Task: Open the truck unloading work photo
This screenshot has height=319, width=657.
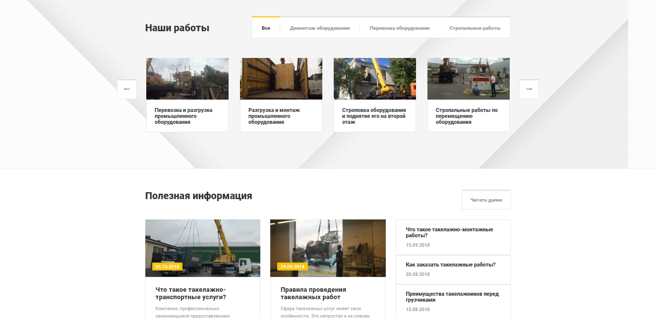Action: pos(187,79)
